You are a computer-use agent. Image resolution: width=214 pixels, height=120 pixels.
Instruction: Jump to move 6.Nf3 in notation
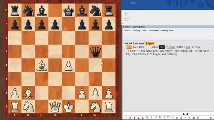(x=180, y=47)
